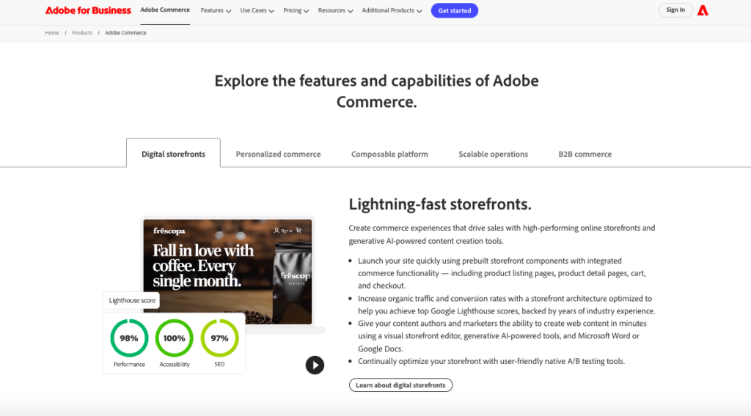Expand the Resources dropdown

pyautogui.click(x=335, y=10)
